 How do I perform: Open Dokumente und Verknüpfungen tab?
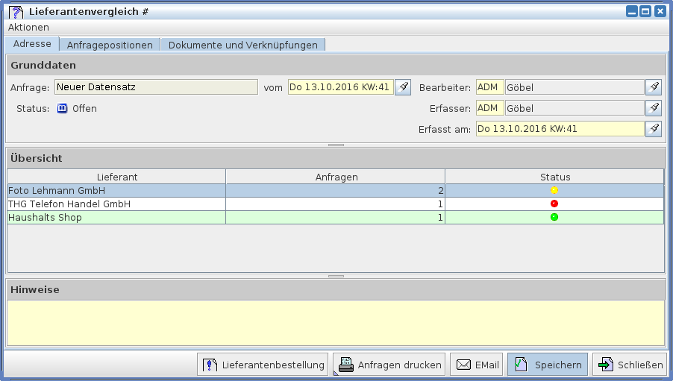click(242, 45)
